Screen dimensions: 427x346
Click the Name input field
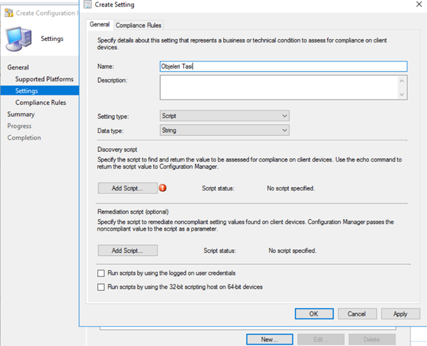283,67
